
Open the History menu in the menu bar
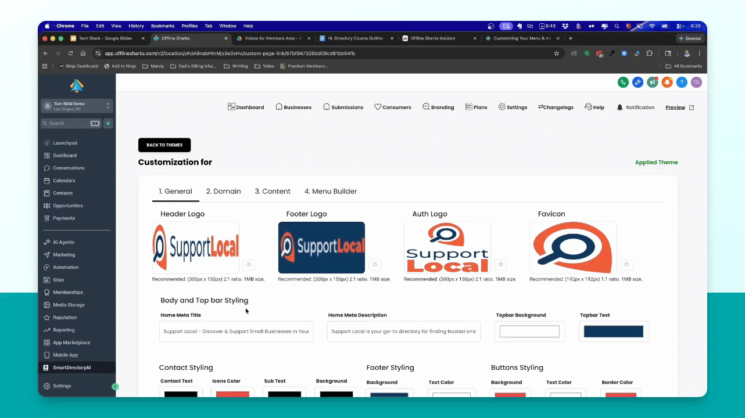[136, 26]
